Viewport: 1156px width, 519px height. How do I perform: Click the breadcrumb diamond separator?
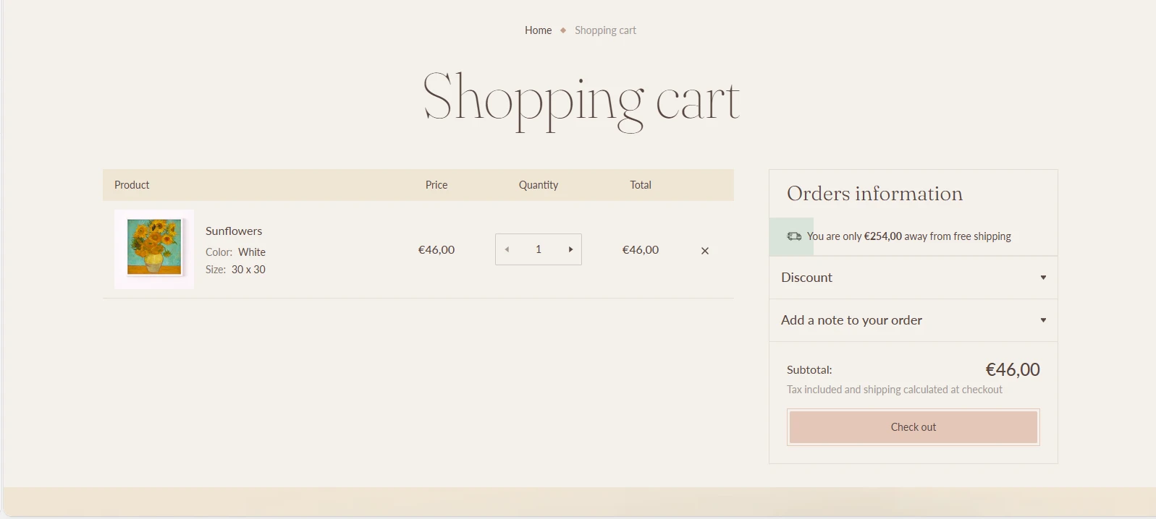[x=563, y=30]
